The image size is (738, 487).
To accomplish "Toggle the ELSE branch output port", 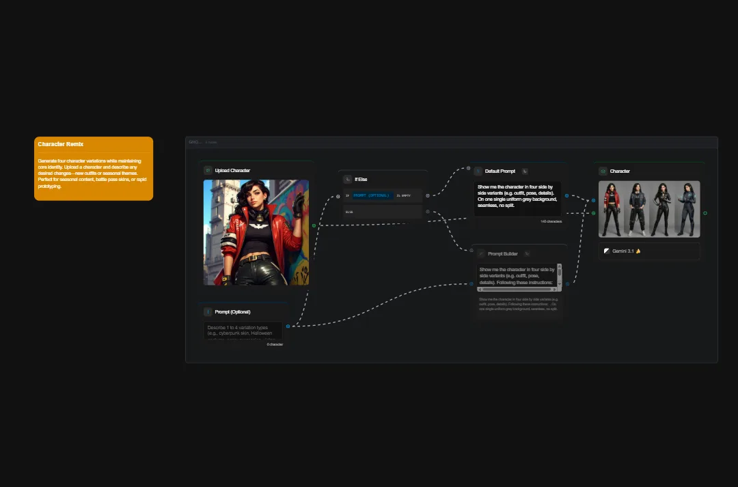I will click(428, 212).
